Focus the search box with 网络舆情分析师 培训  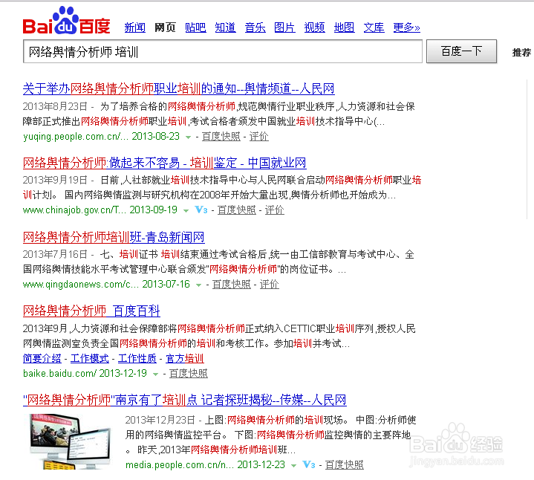223,51
